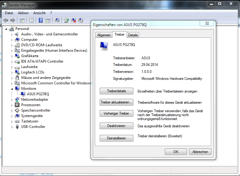Open the Properties toolbar icon
240x176 pixels.
click(32, 20)
